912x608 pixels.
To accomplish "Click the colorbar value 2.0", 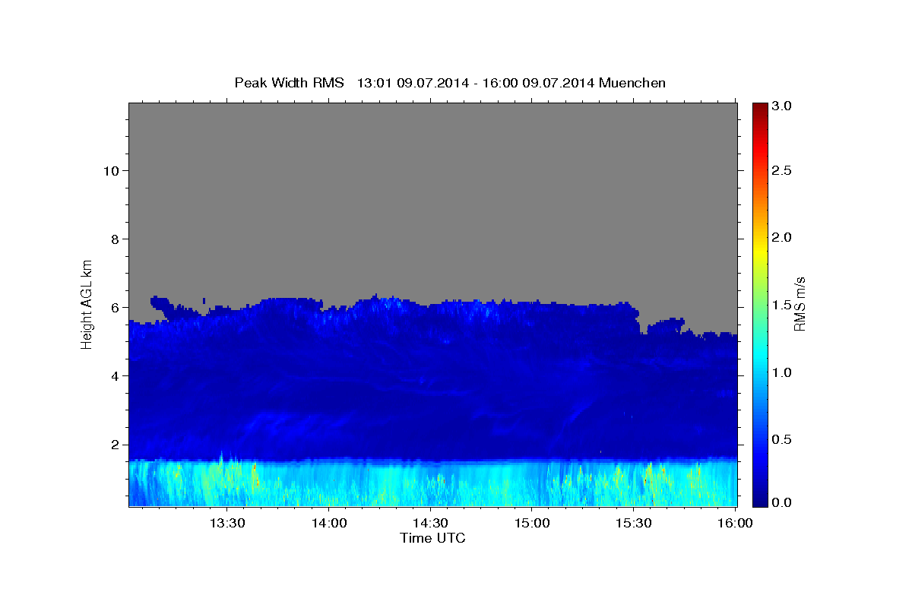I will [x=782, y=237].
